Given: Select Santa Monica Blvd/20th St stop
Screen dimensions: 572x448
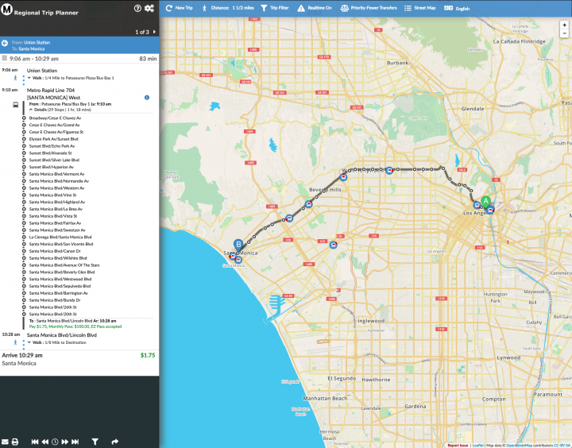Looking at the screenshot, I should pyautogui.click(x=53, y=314).
